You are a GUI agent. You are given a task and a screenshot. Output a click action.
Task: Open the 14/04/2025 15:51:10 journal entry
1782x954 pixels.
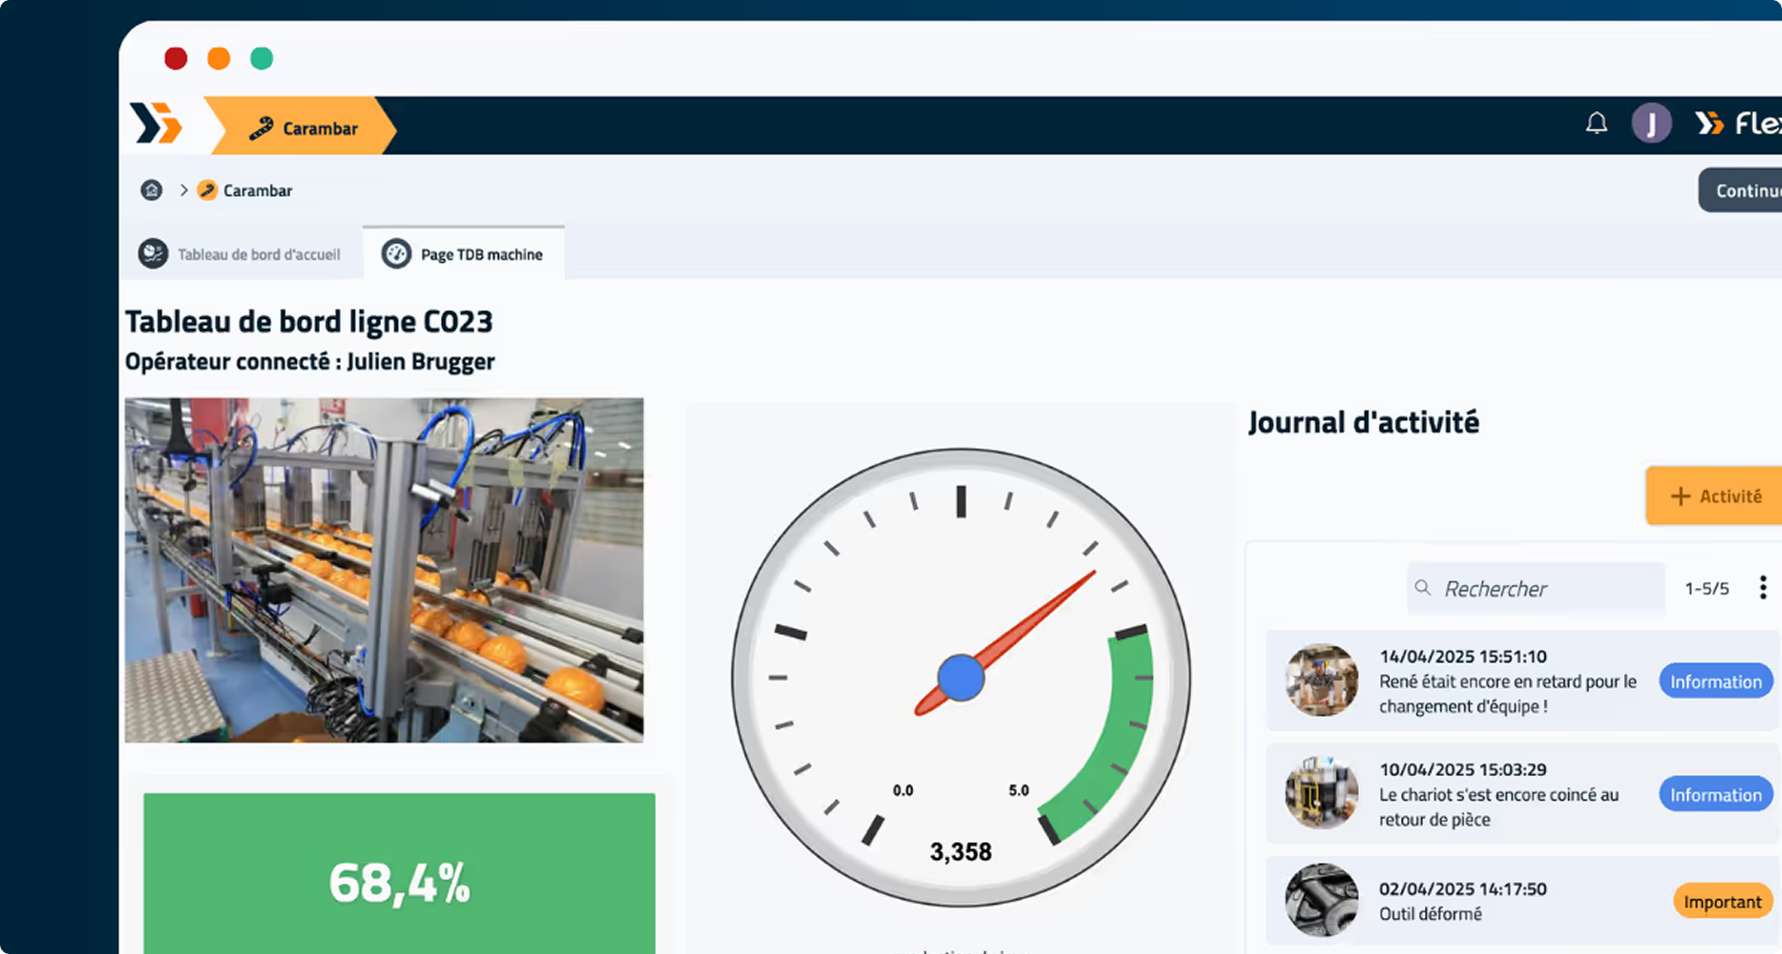tap(1522, 681)
